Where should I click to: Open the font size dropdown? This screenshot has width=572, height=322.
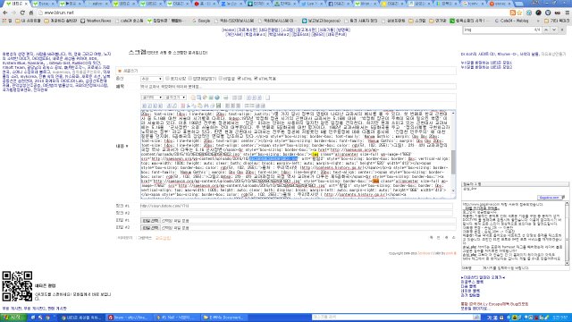[x=175, y=97]
